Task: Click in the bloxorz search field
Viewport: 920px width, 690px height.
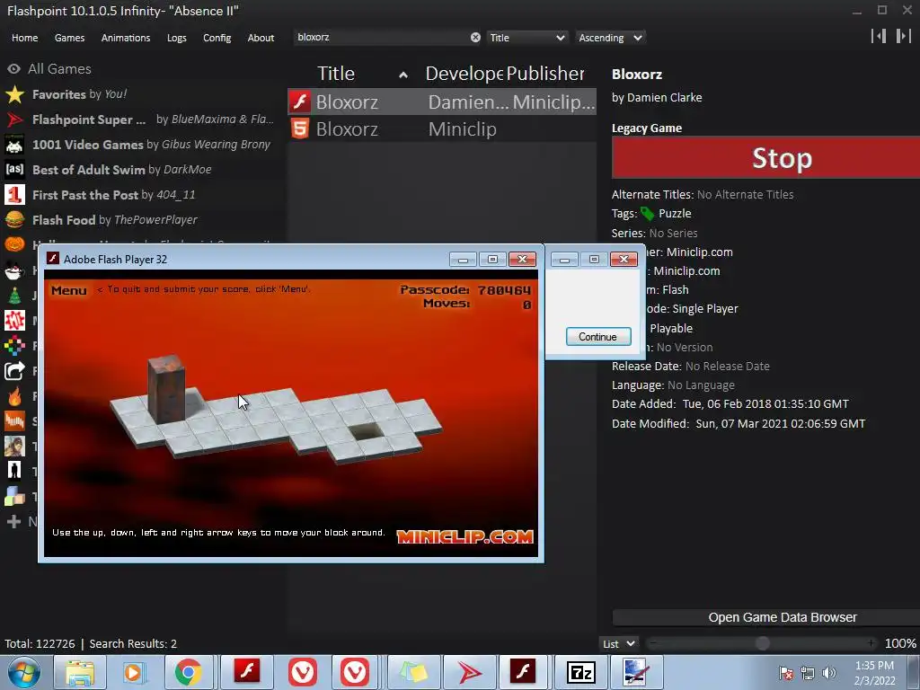Action: (x=381, y=38)
